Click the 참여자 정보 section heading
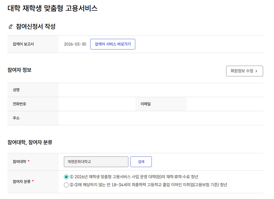The image size is (274, 199). point(19,70)
